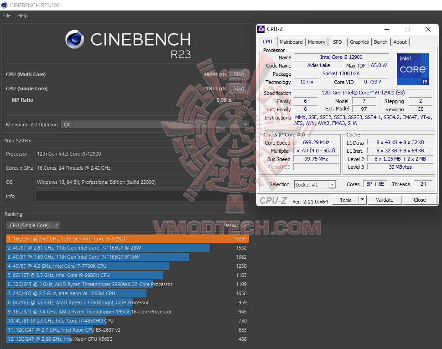Screen dimensions: 442x349
Task: Click the MP Ratio 9.98 x value
Action: click(x=224, y=100)
